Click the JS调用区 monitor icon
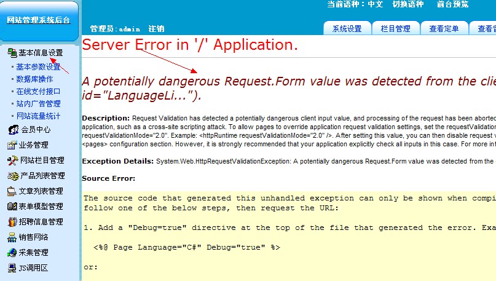The image size is (496, 281). pyautogui.click(x=12, y=268)
